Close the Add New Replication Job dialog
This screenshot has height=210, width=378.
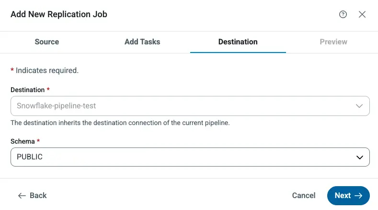point(362,14)
